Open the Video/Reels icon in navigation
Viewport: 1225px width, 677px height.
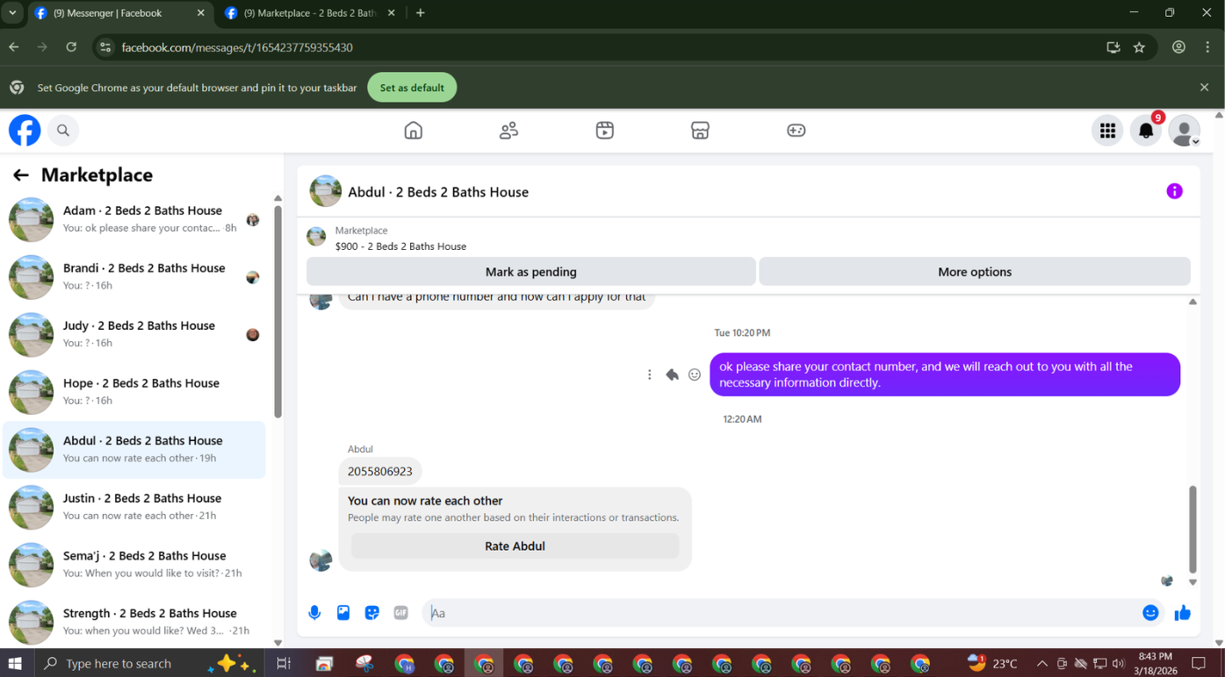pos(605,131)
